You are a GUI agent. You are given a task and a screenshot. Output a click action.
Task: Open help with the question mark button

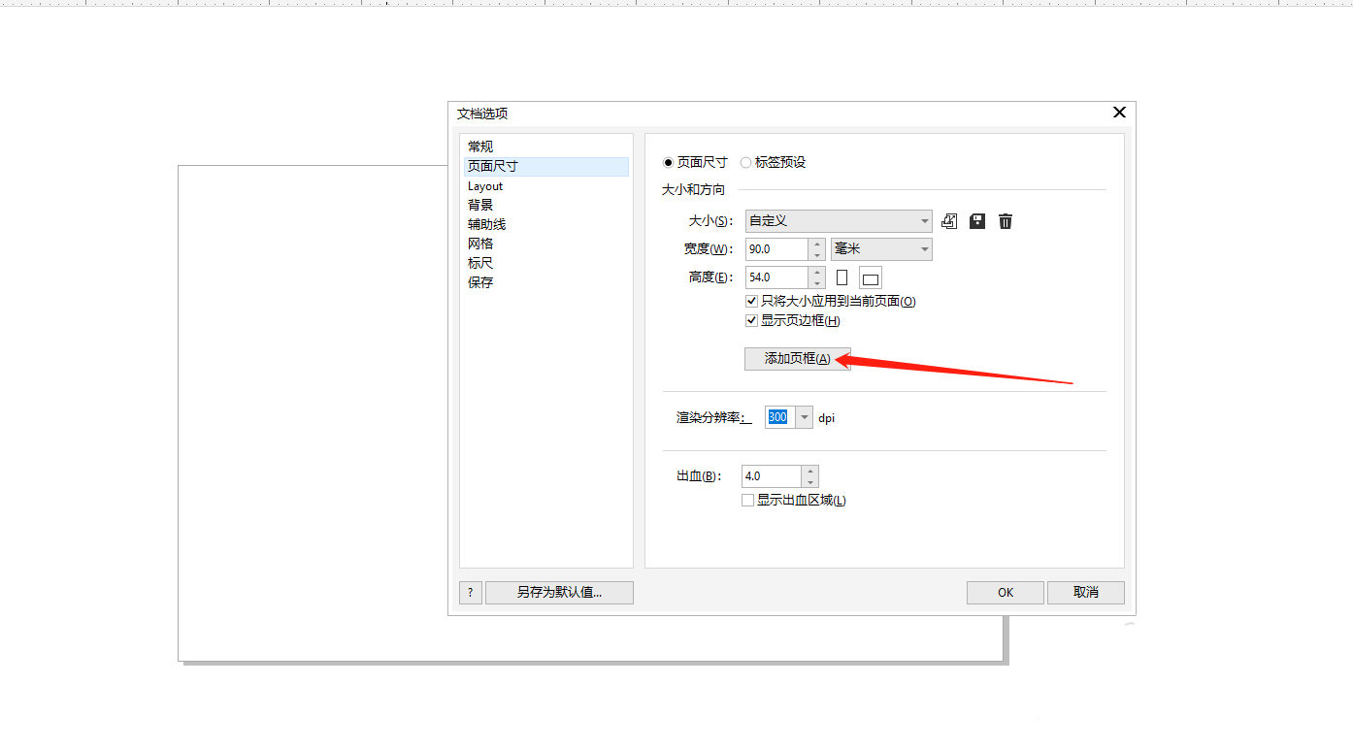point(470,592)
